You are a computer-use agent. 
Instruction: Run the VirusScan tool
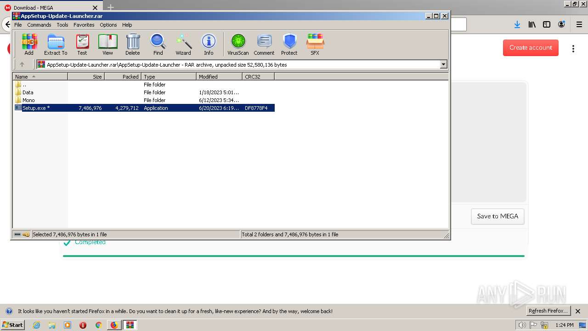pos(238,45)
